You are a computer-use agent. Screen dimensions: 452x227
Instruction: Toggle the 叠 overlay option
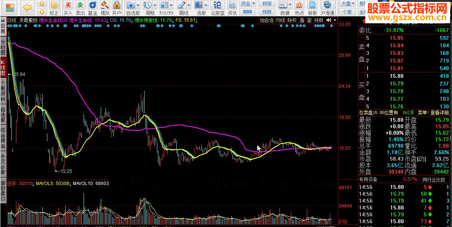(x=302, y=20)
